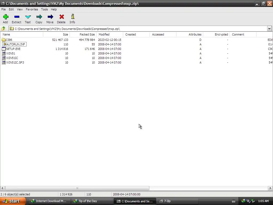Open the View menu

click(x=20, y=9)
